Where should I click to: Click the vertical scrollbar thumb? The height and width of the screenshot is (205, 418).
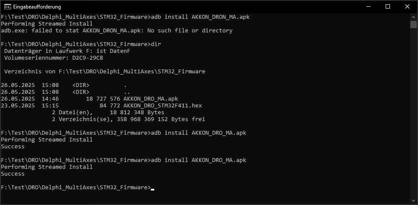tap(413, 24)
